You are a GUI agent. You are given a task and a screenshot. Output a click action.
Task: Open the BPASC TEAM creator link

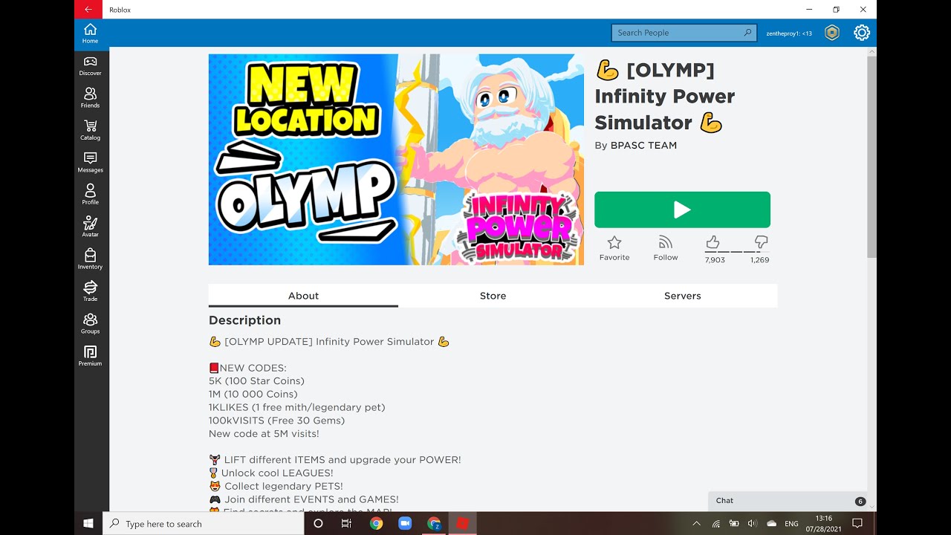643,146
